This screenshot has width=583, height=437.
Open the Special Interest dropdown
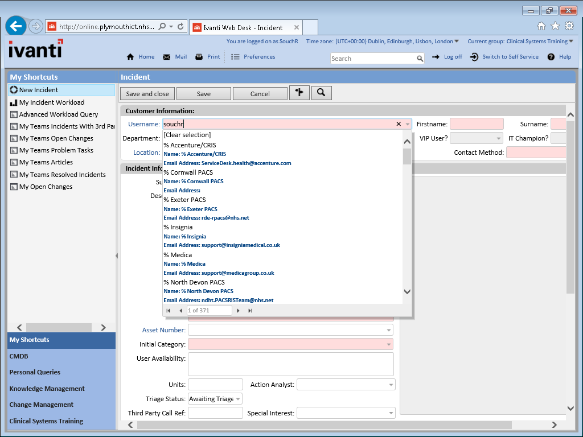coord(391,413)
